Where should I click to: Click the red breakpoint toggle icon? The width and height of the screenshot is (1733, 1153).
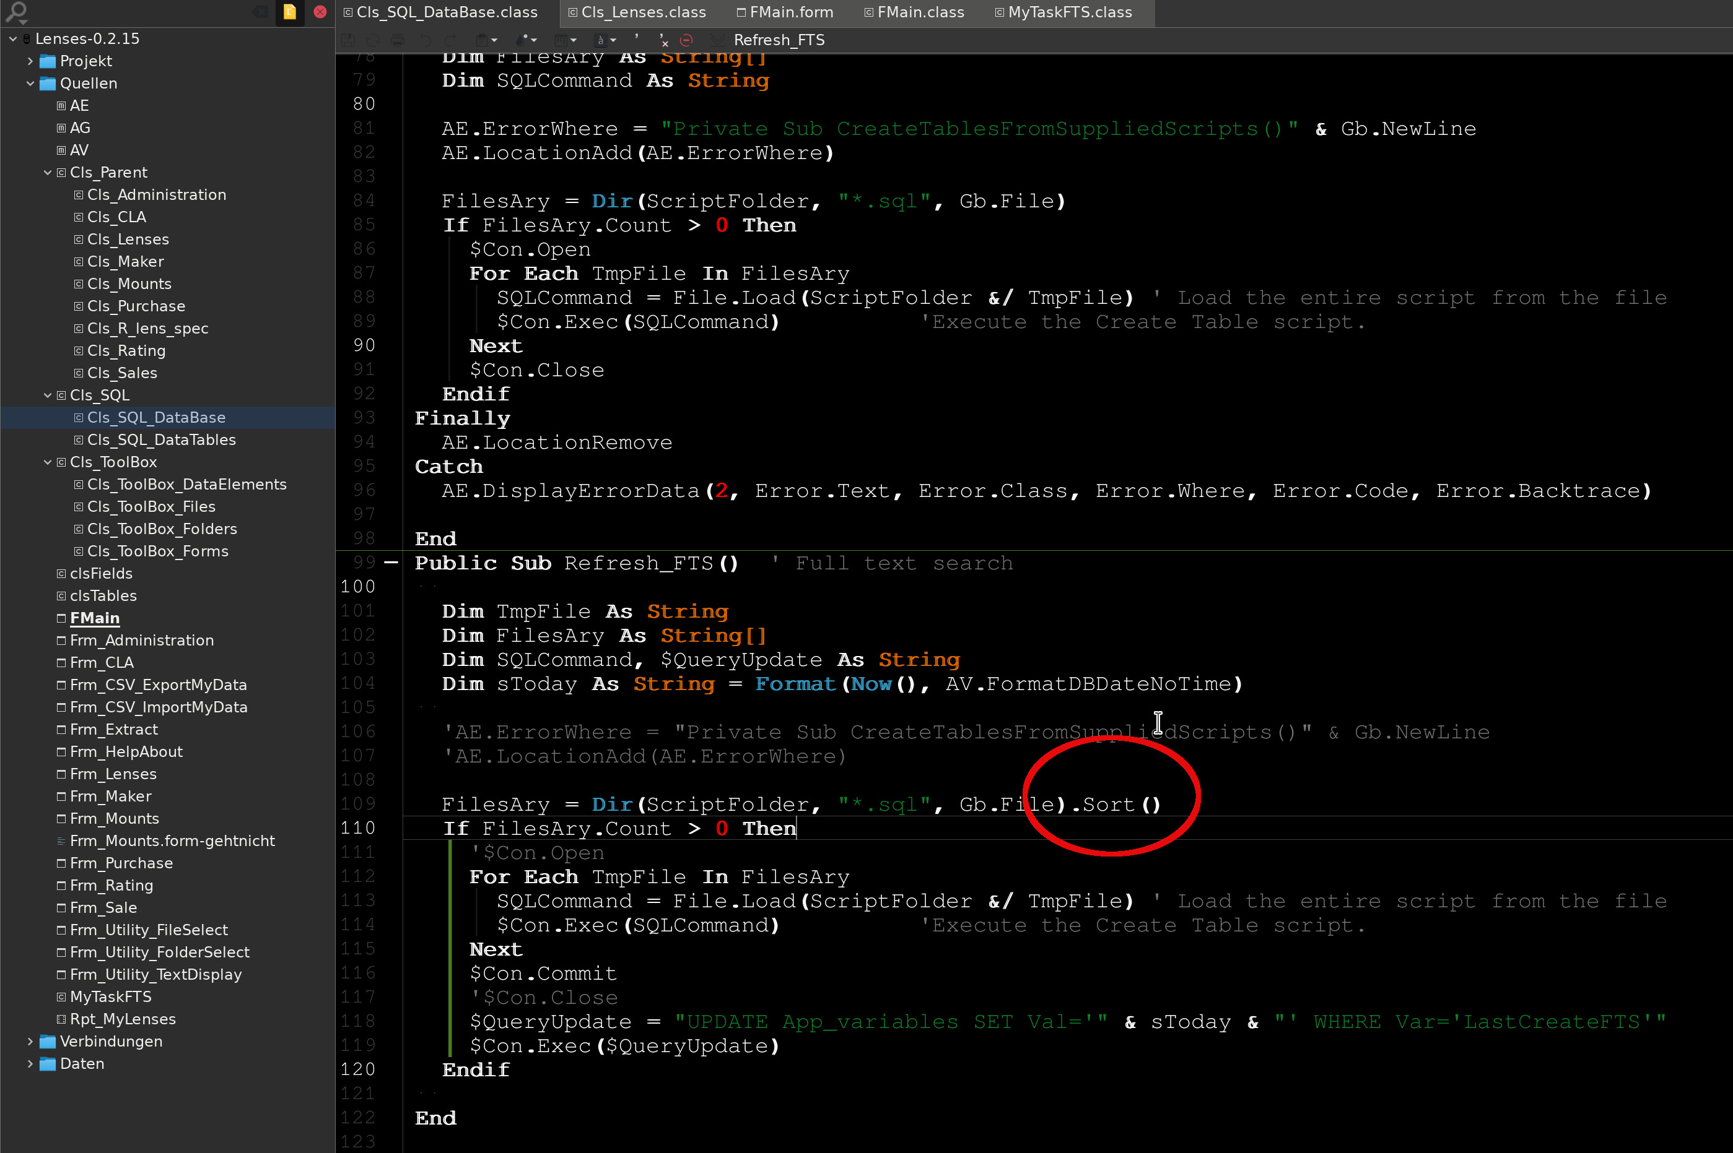pos(686,40)
